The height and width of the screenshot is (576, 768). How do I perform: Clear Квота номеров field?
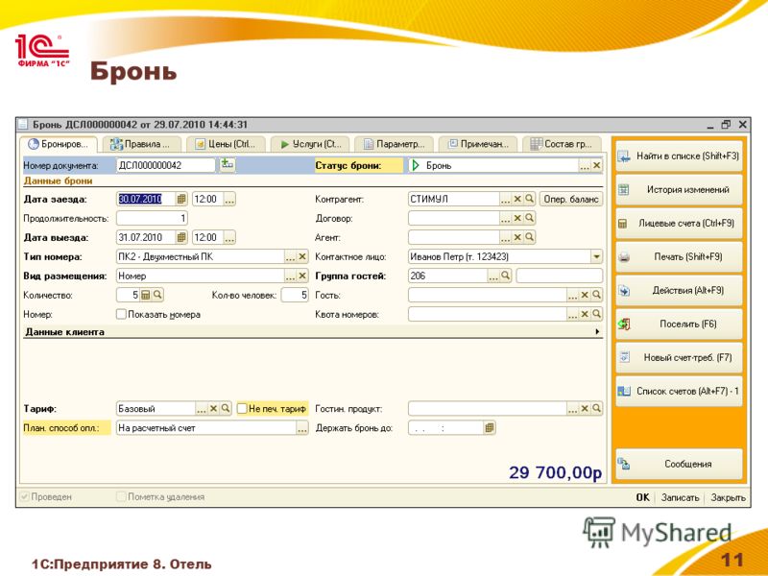(585, 314)
